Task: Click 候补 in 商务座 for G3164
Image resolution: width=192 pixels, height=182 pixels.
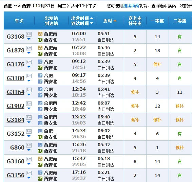Action: click(x=135, y=92)
